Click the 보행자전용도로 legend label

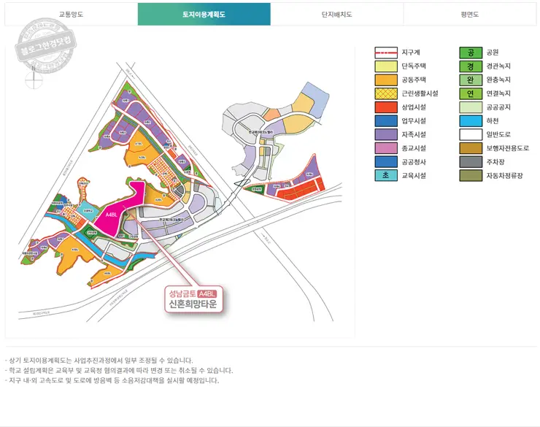pos(508,148)
